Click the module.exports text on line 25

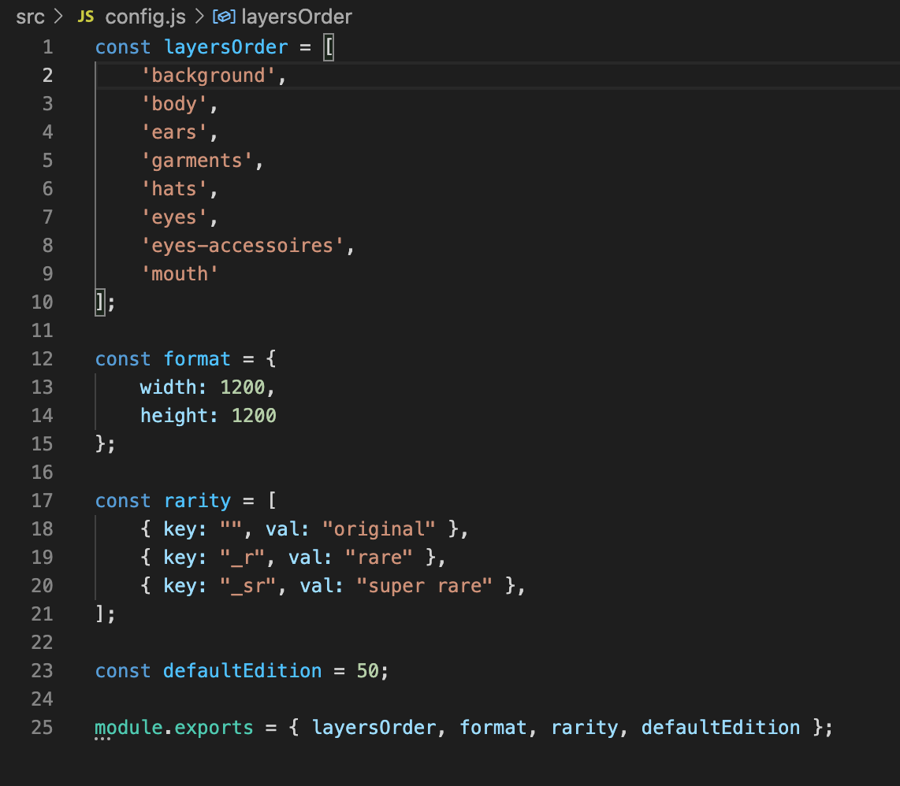point(173,728)
